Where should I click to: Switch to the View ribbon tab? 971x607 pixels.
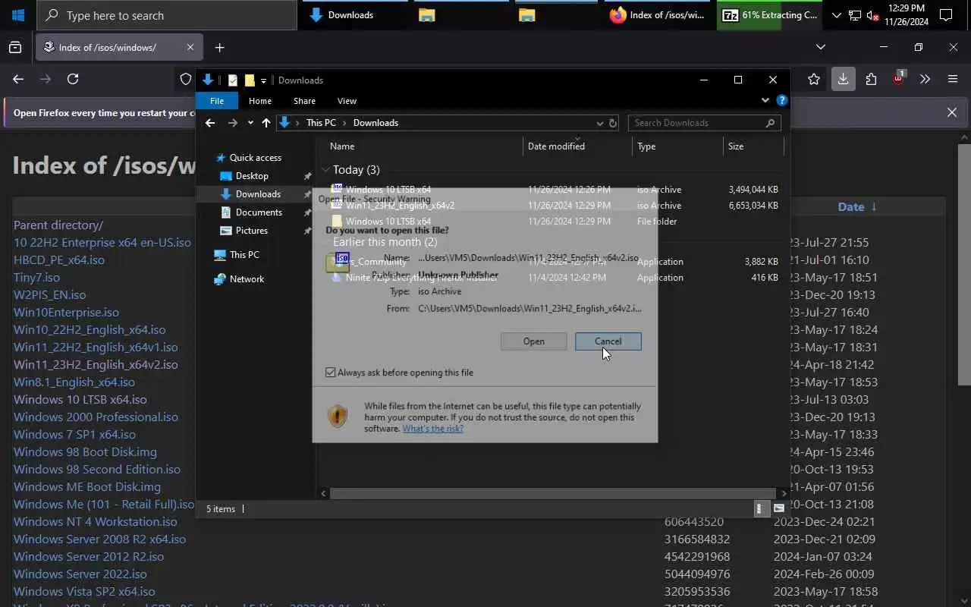[347, 100]
